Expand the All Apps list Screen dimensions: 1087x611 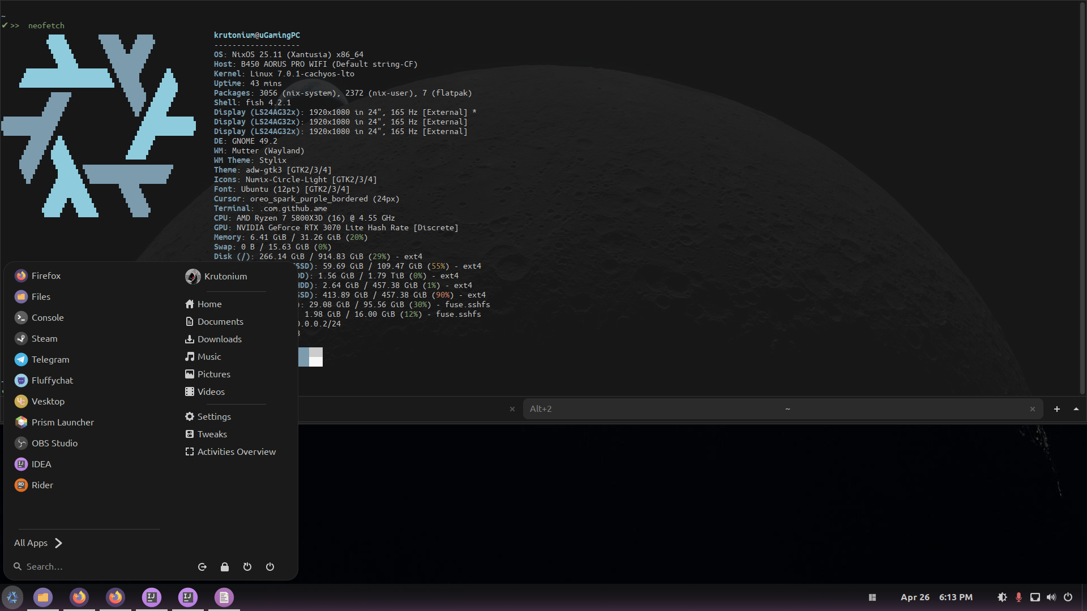38,543
